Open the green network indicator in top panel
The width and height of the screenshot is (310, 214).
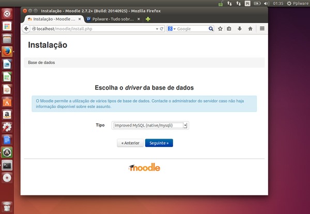[221, 4]
